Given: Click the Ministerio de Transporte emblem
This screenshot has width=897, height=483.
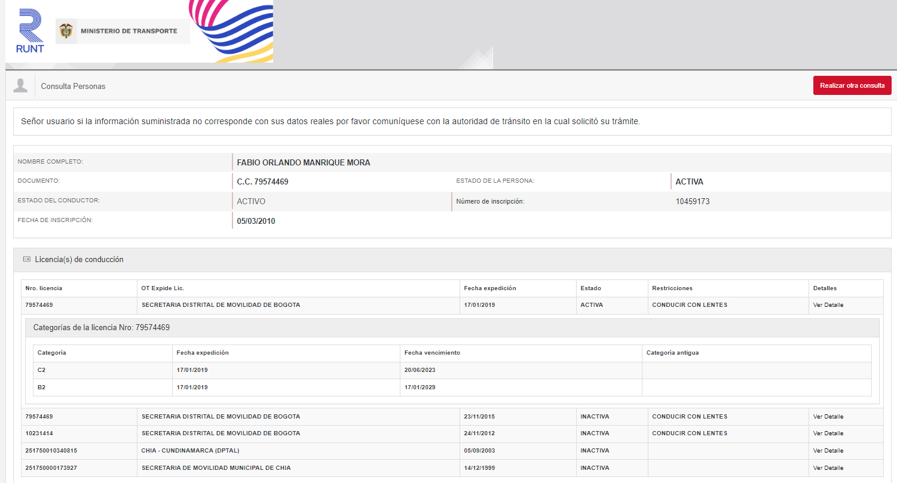Looking at the screenshot, I should 66,31.
